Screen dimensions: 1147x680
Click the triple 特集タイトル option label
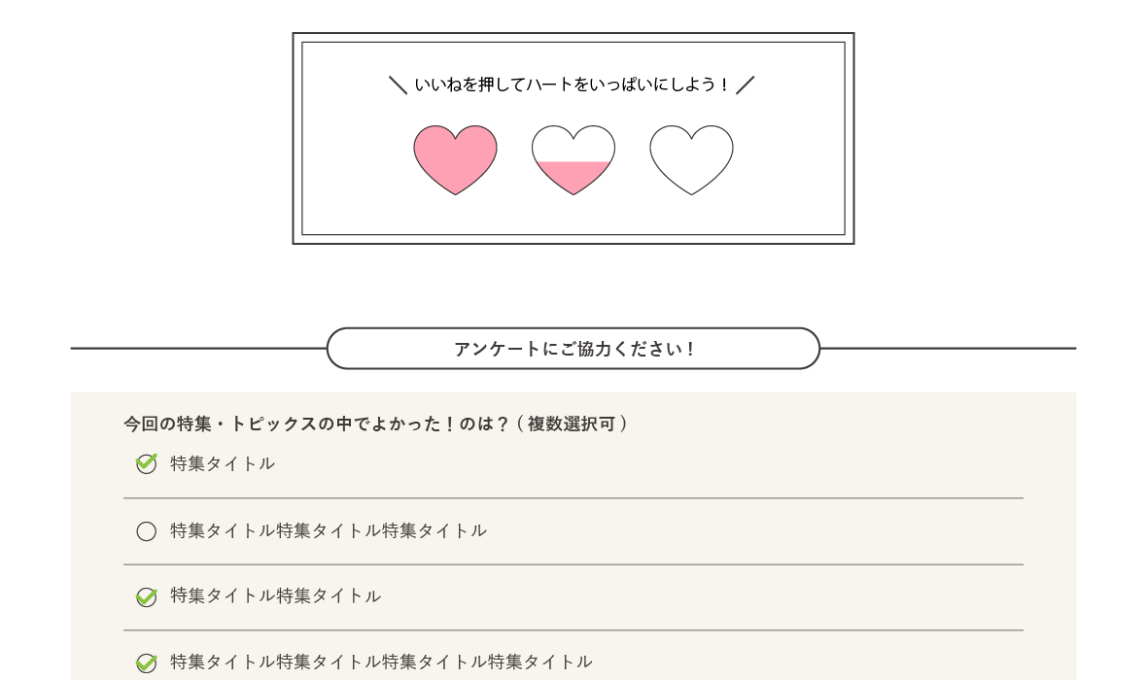[x=329, y=530]
